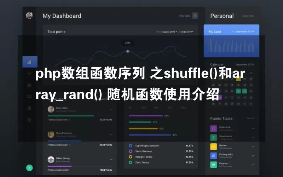Open the user profile avatar in sidebar
This screenshot has width=283, height=177.
pos(29,16)
